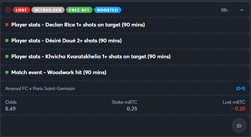Open Arsenal FC v Paris Saint-Germain match
The height and width of the screenshot is (137, 251).
pos(40,89)
